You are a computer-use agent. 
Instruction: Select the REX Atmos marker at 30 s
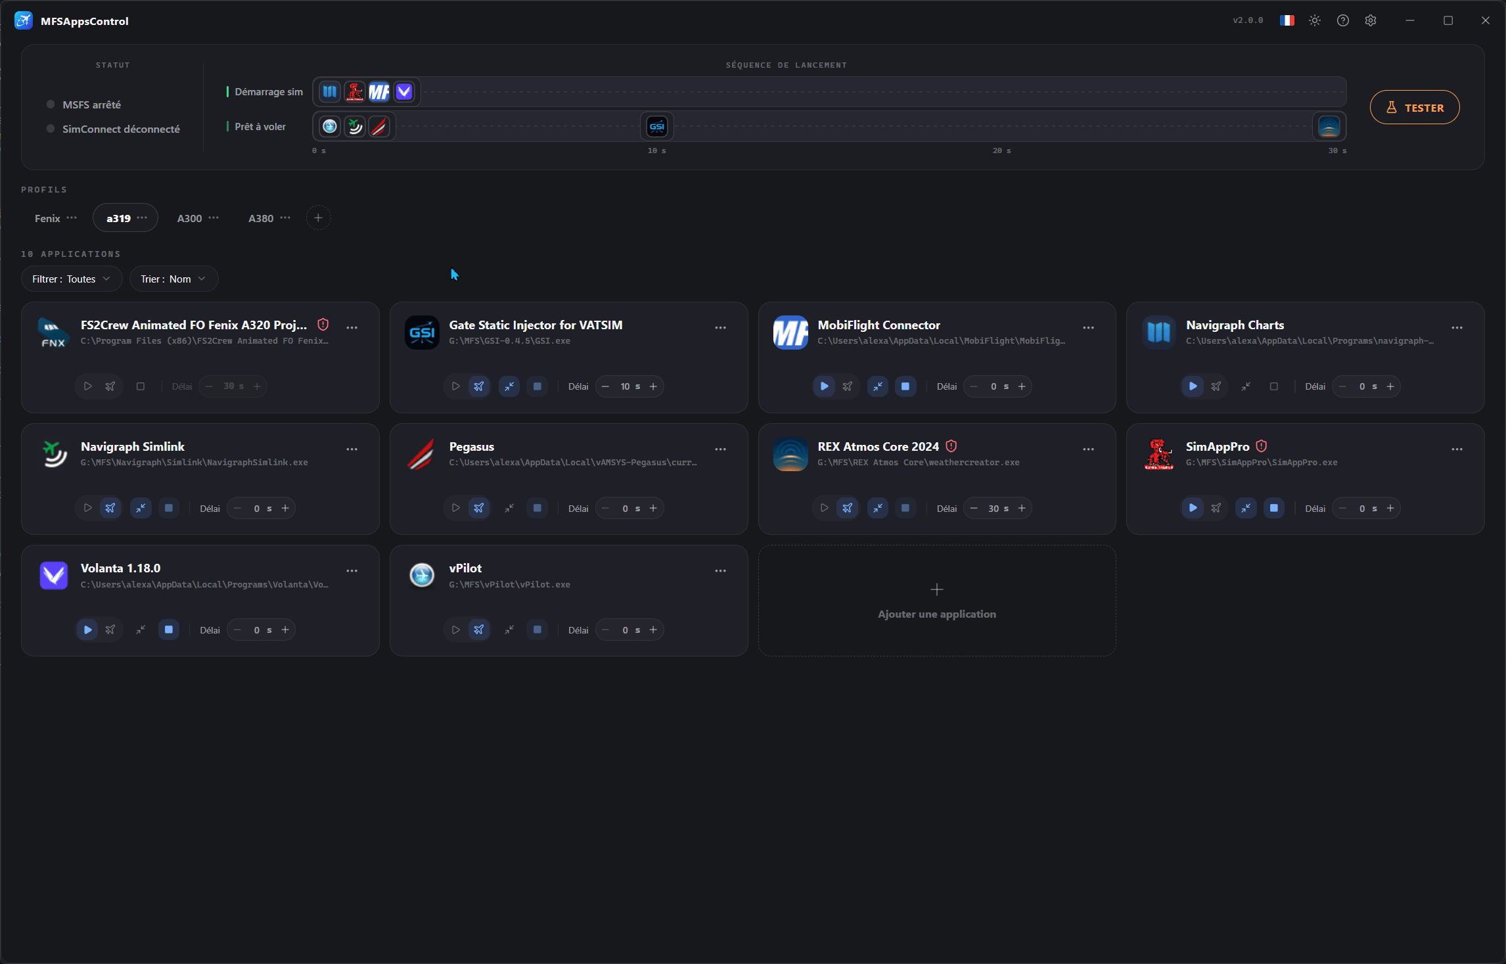pos(1329,126)
